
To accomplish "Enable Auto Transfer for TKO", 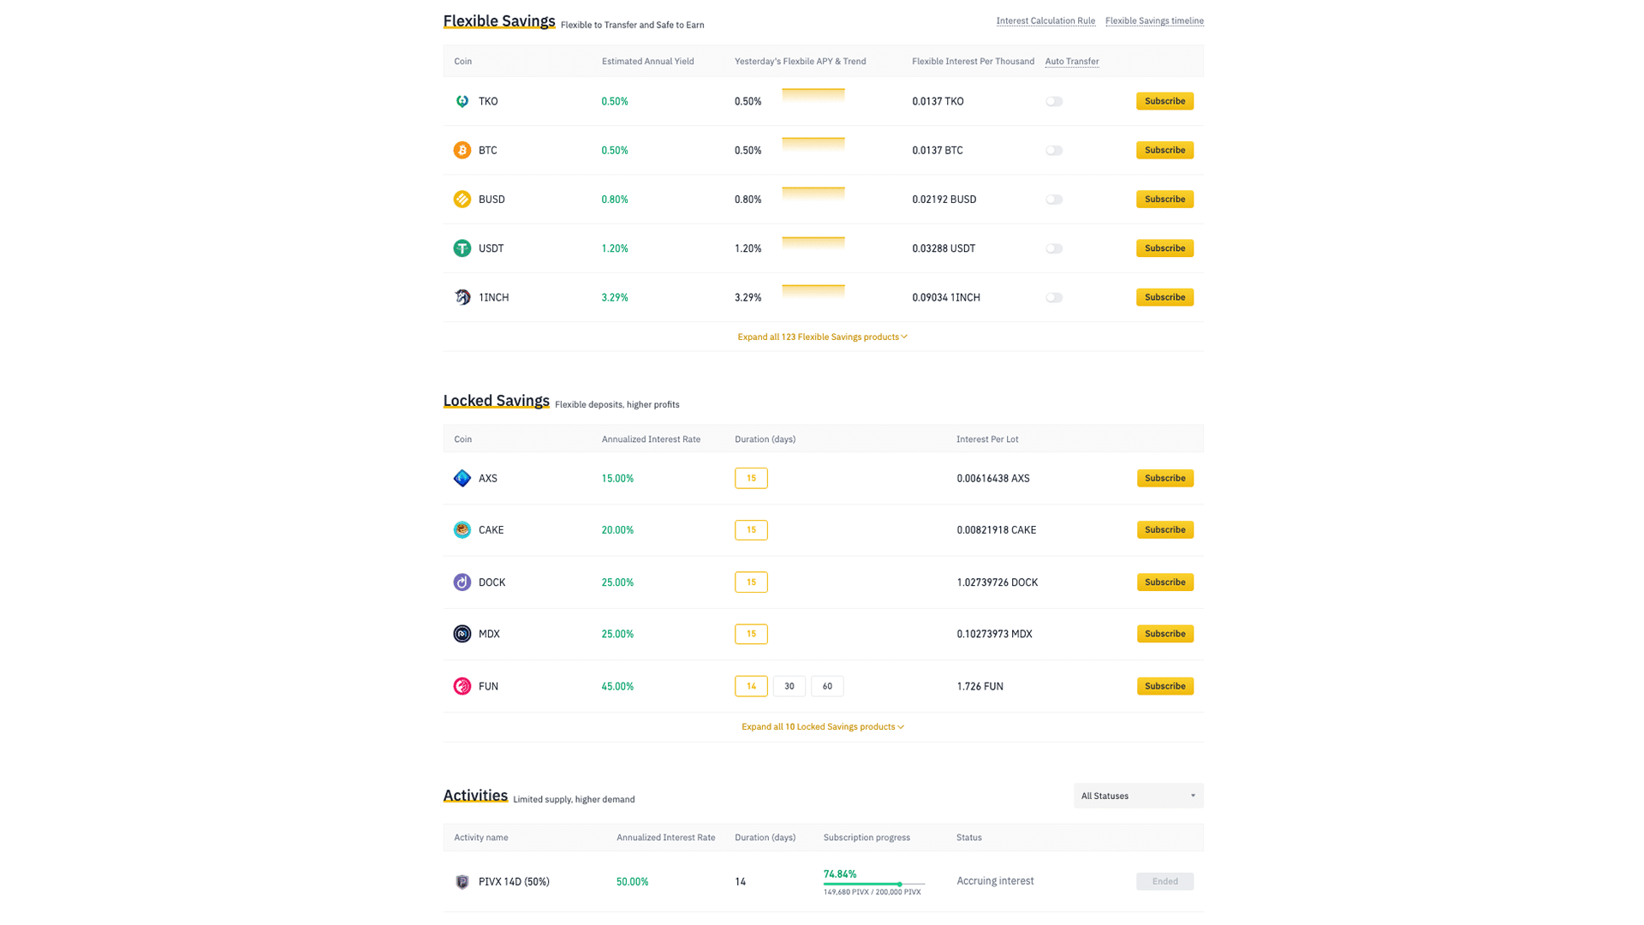I will click(1054, 101).
